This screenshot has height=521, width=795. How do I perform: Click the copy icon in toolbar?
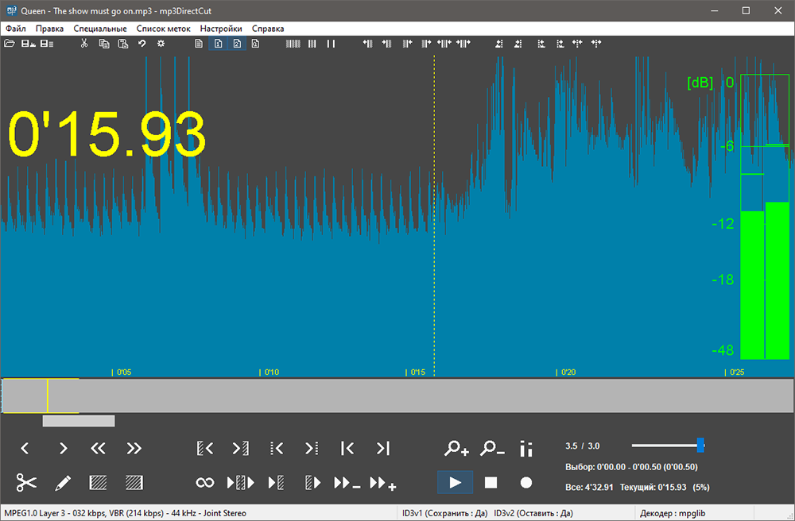click(x=104, y=44)
